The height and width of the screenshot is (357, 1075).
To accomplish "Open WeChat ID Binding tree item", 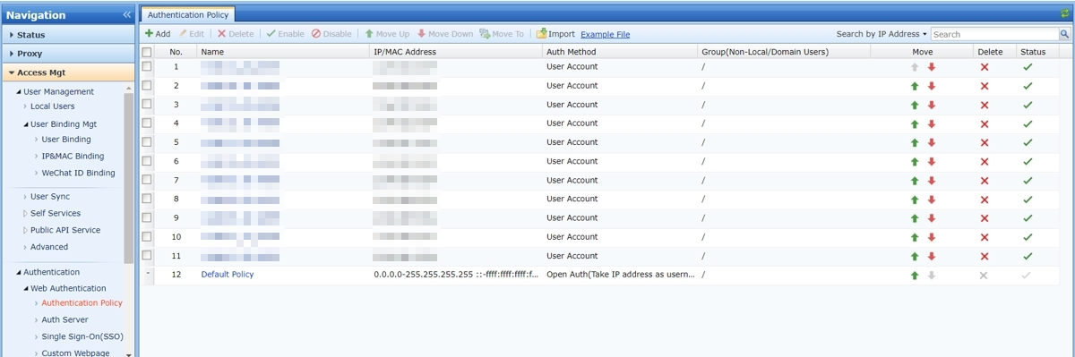I will click(78, 173).
